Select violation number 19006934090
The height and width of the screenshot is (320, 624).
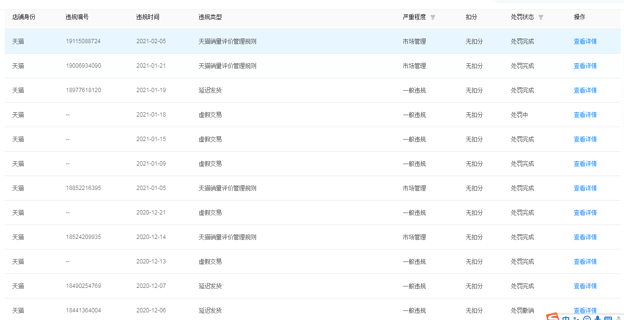(83, 66)
